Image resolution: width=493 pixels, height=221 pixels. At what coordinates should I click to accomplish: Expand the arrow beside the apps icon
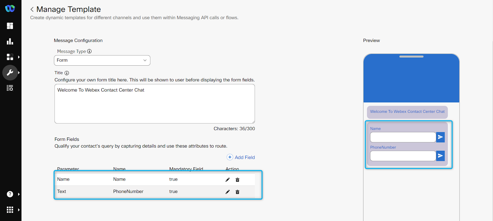[19, 57]
